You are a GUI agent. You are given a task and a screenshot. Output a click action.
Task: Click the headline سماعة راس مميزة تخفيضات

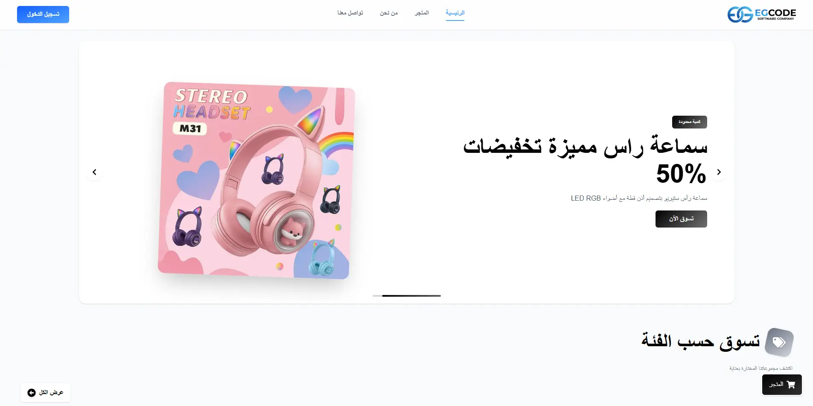click(x=585, y=145)
